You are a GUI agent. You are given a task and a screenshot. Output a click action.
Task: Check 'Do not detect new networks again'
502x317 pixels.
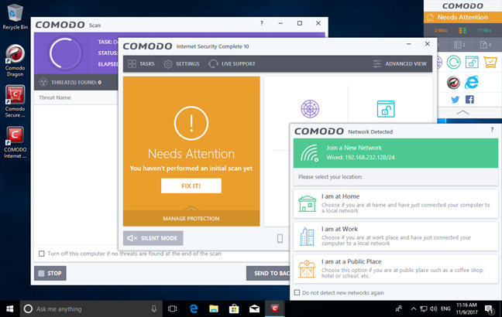click(297, 293)
